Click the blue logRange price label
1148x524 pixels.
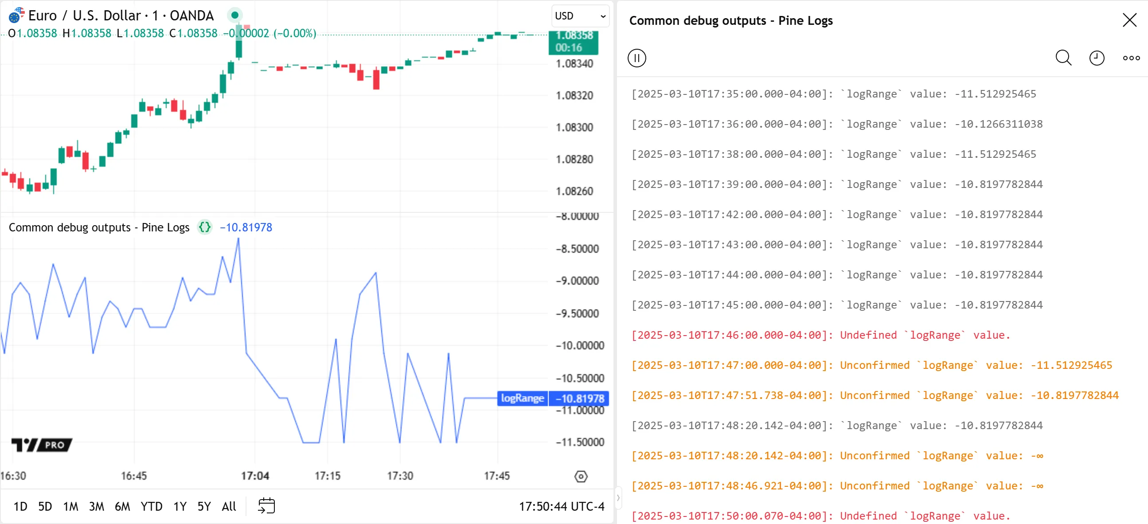click(x=522, y=398)
